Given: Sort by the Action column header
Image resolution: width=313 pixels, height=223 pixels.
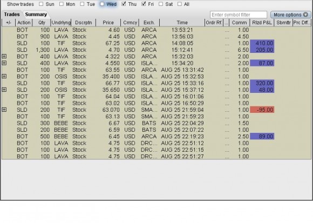Looking at the screenshot, I should pos(24,23).
